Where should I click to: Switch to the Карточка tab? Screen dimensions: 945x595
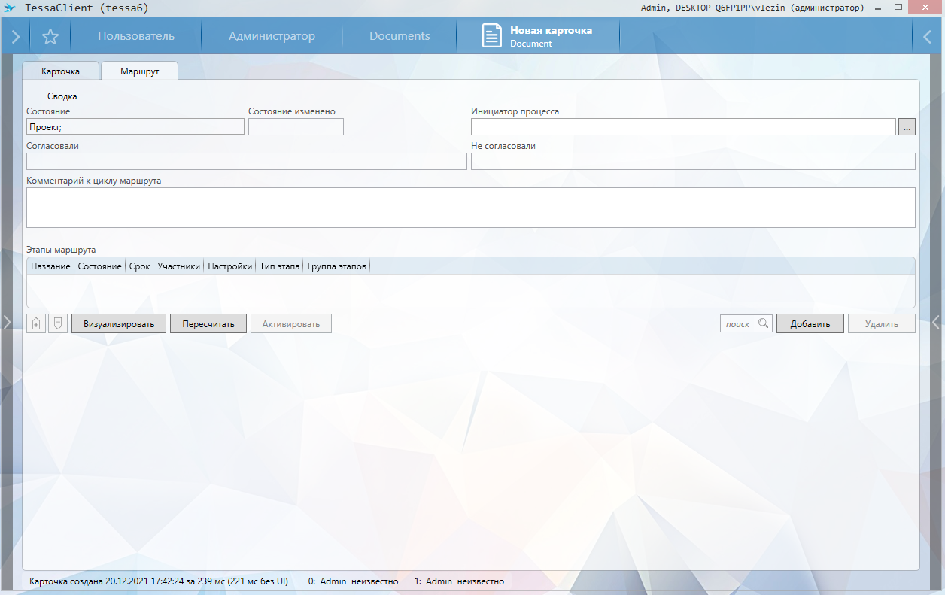click(x=60, y=71)
